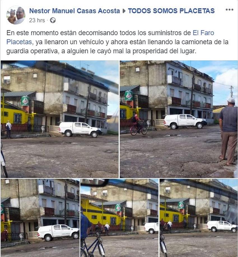
Task: Open Nestor Manuel Casas Acosta profile
Action: tap(74, 11)
